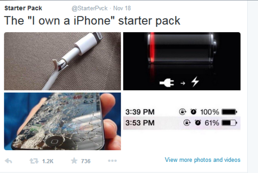Screen dimensions: 258x173
Task: Open the cracked iPhone screen photo
Action: click(x=62, y=121)
